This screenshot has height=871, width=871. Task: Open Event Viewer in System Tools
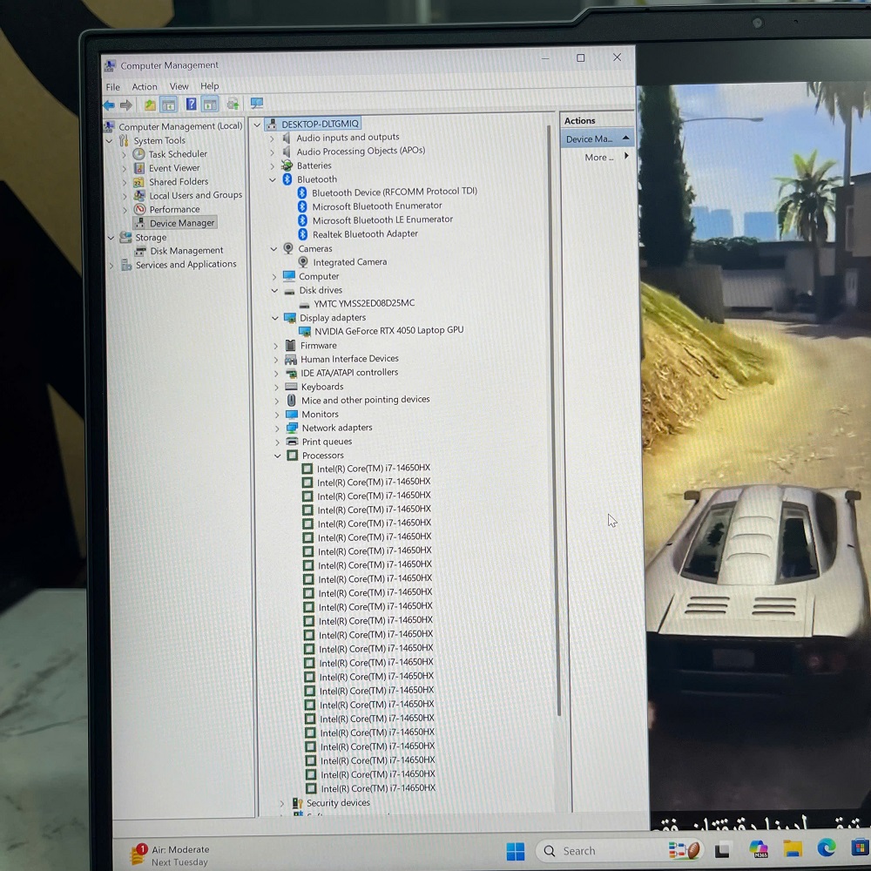[x=174, y=168]
